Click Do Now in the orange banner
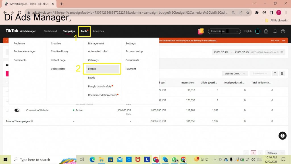This screenshot has height=164, width=291. coord(275,41)
